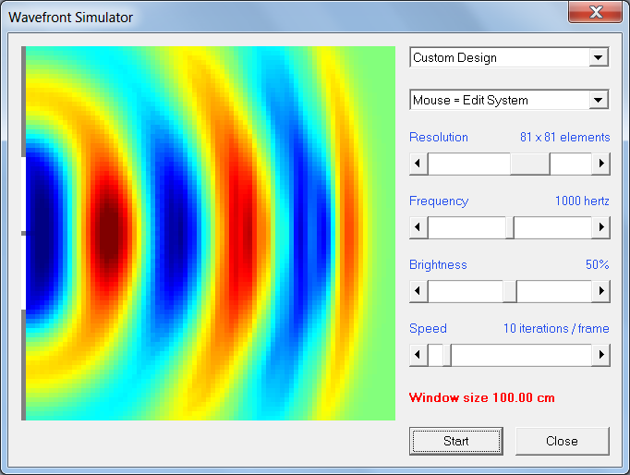Click the Speed label
Image resolution: width=630 pixels, height=475 pixels.
(428, 328)
